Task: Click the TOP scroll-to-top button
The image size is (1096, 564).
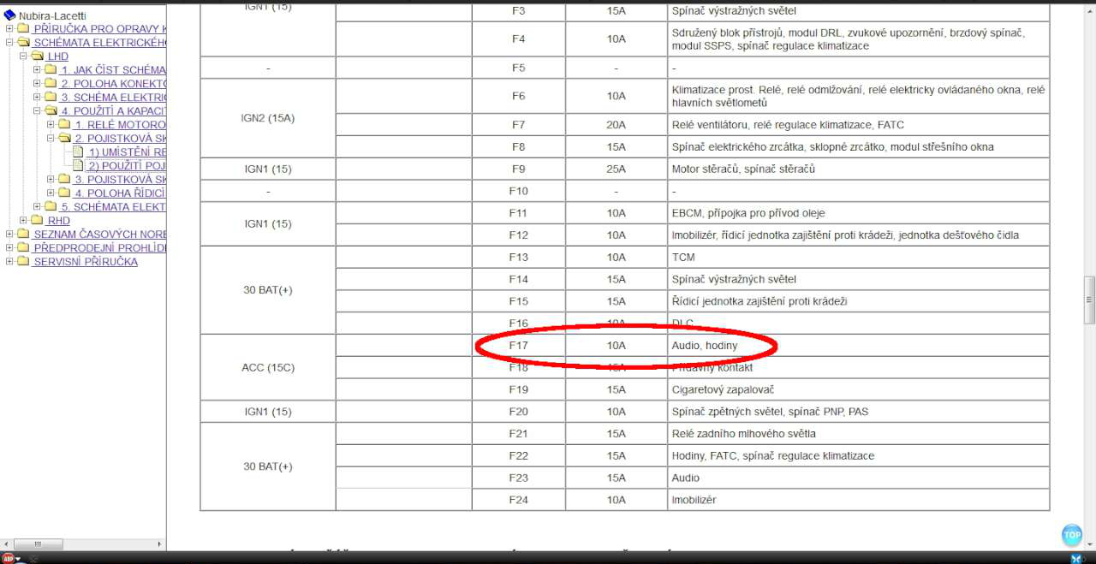Action: coord(1071,536)
